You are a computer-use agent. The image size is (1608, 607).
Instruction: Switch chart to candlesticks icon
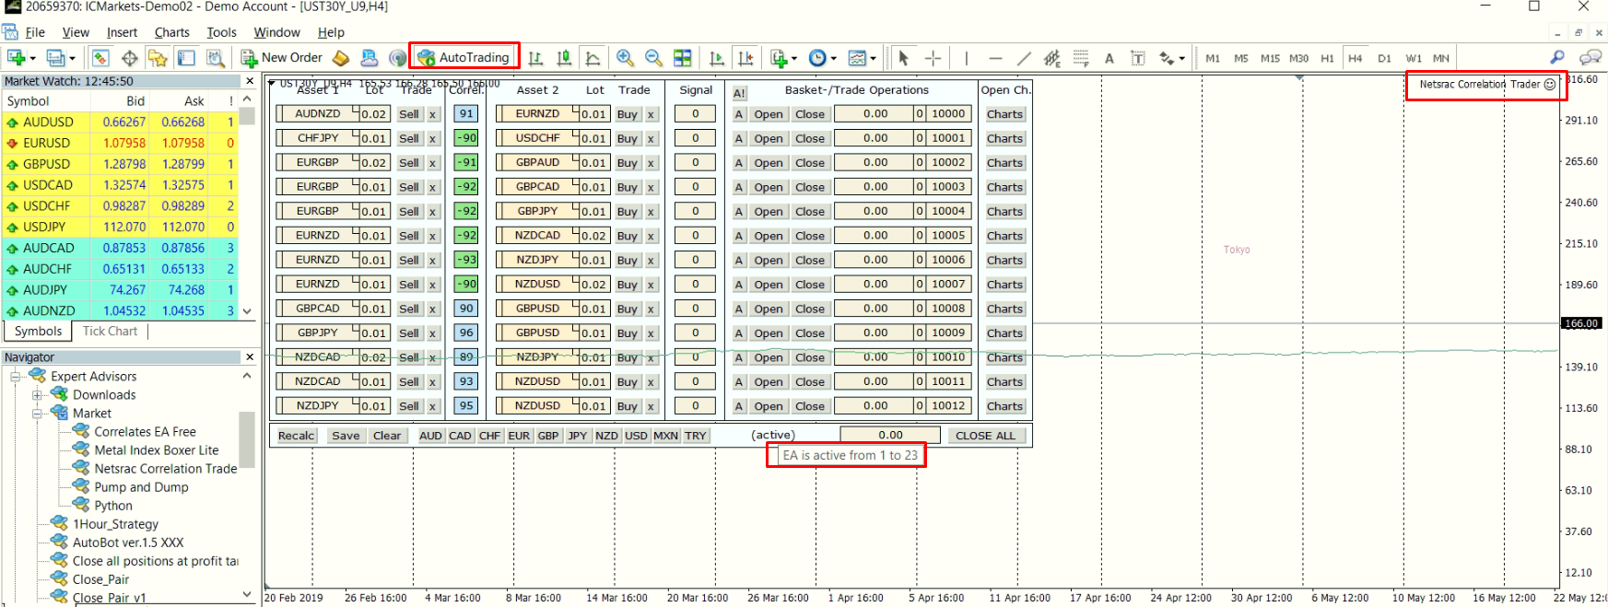[x=564, y=58]
